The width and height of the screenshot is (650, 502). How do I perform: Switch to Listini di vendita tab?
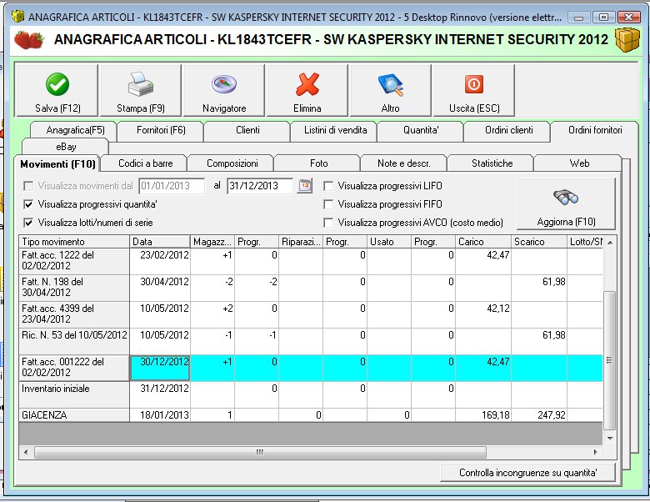coord(335,130)
